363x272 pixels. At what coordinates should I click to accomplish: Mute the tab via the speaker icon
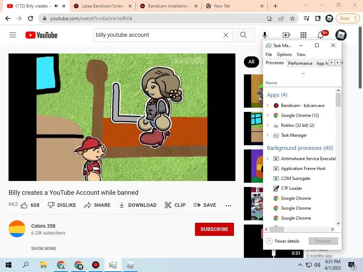point(56,6)
